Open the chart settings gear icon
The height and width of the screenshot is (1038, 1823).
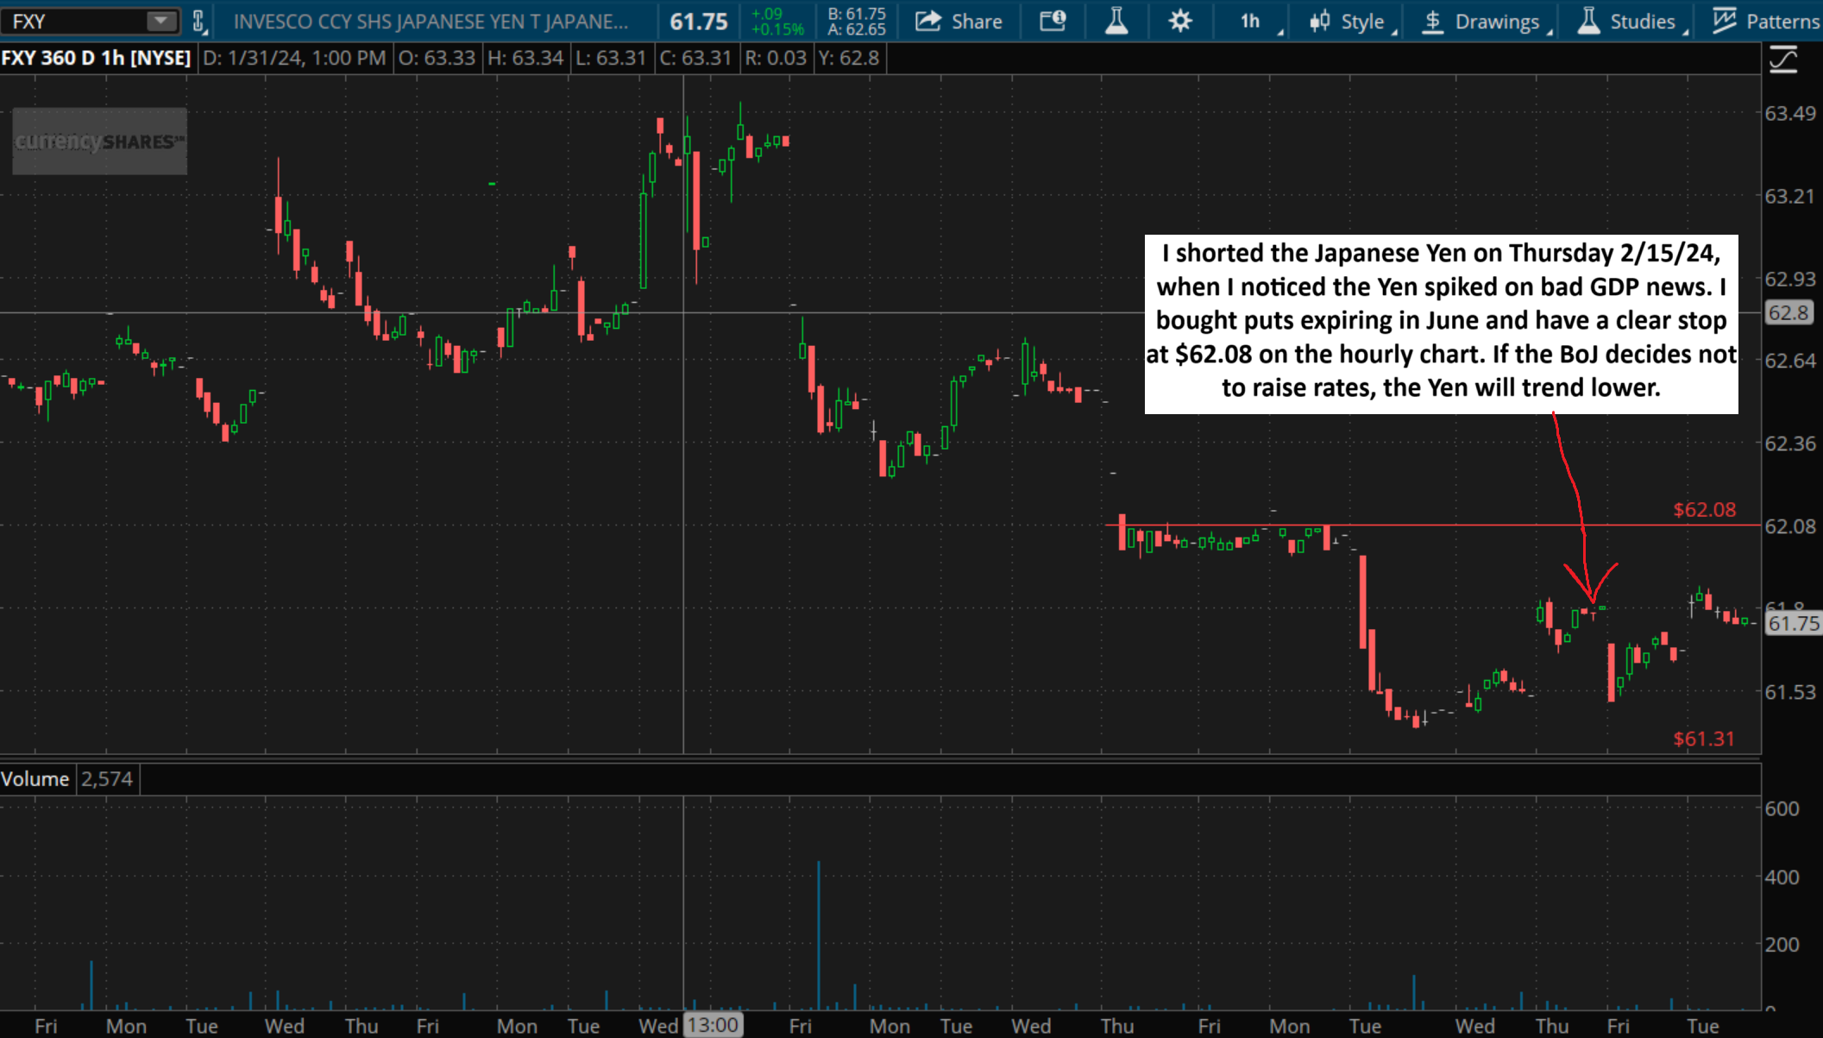click(1179, 21)
